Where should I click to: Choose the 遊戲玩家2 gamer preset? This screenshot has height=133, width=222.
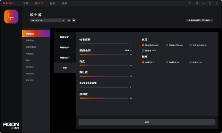(65, 47)
